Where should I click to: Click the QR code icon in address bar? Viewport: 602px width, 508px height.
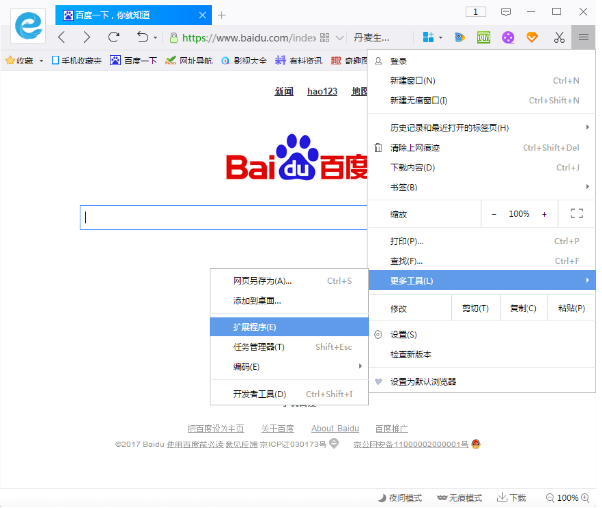pos(325,37)
